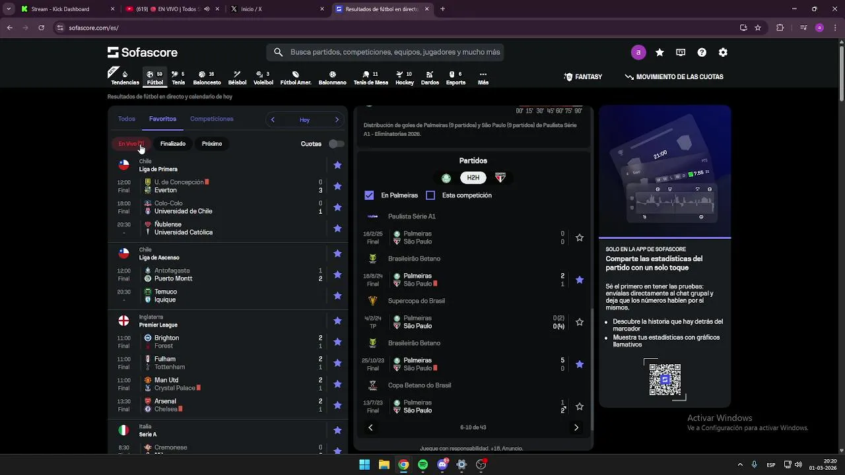Go to previous day arrow
The height and width of the screenshot is (475, 845).
click(x=273, y=119)
